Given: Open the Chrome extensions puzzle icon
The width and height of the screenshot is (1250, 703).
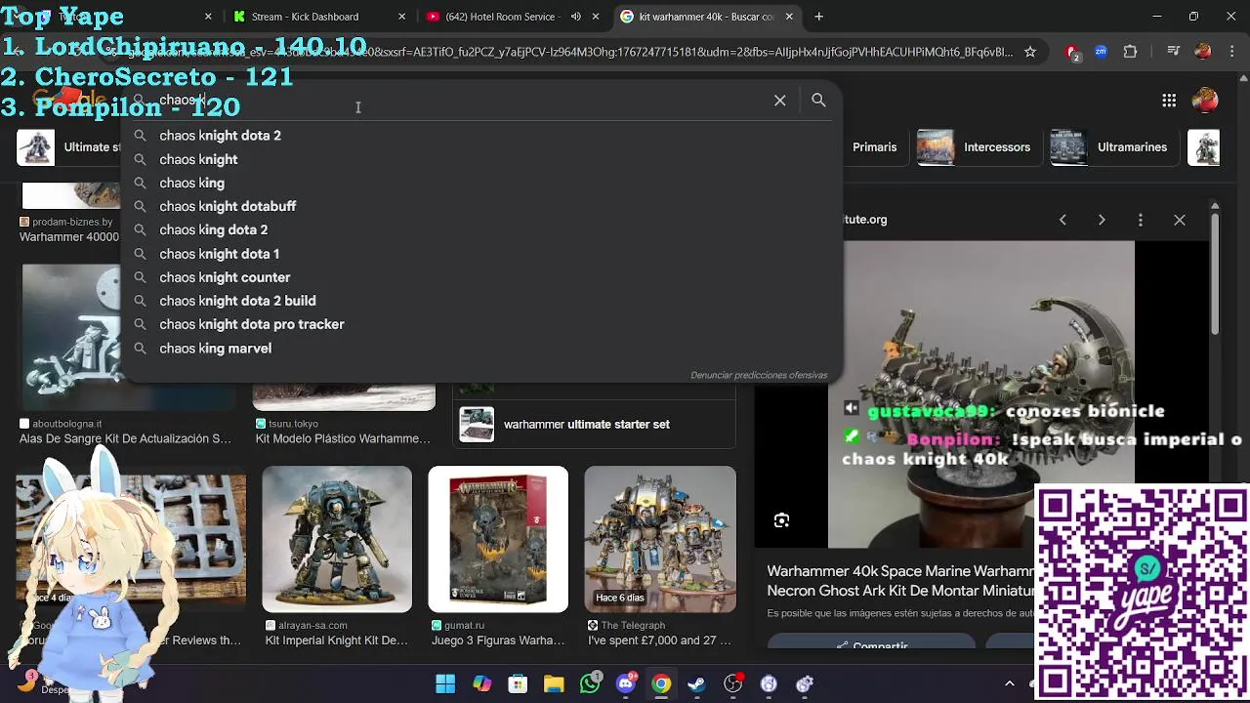Looking at the screenshot, I should [x=1131, y=52].
